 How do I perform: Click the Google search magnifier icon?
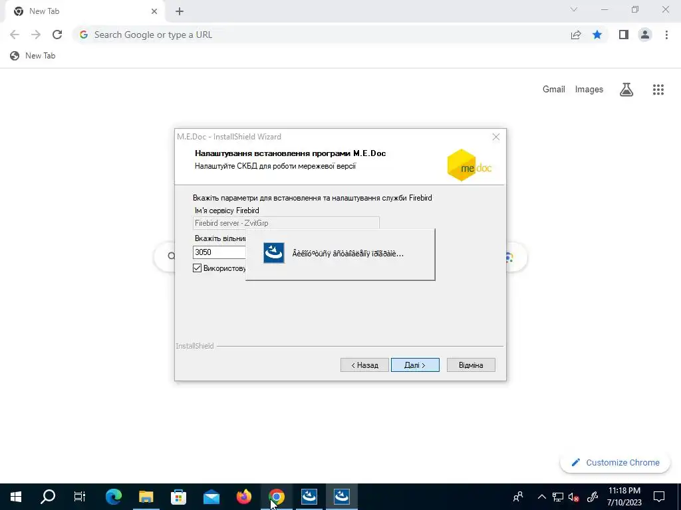(x=171, y=256)
